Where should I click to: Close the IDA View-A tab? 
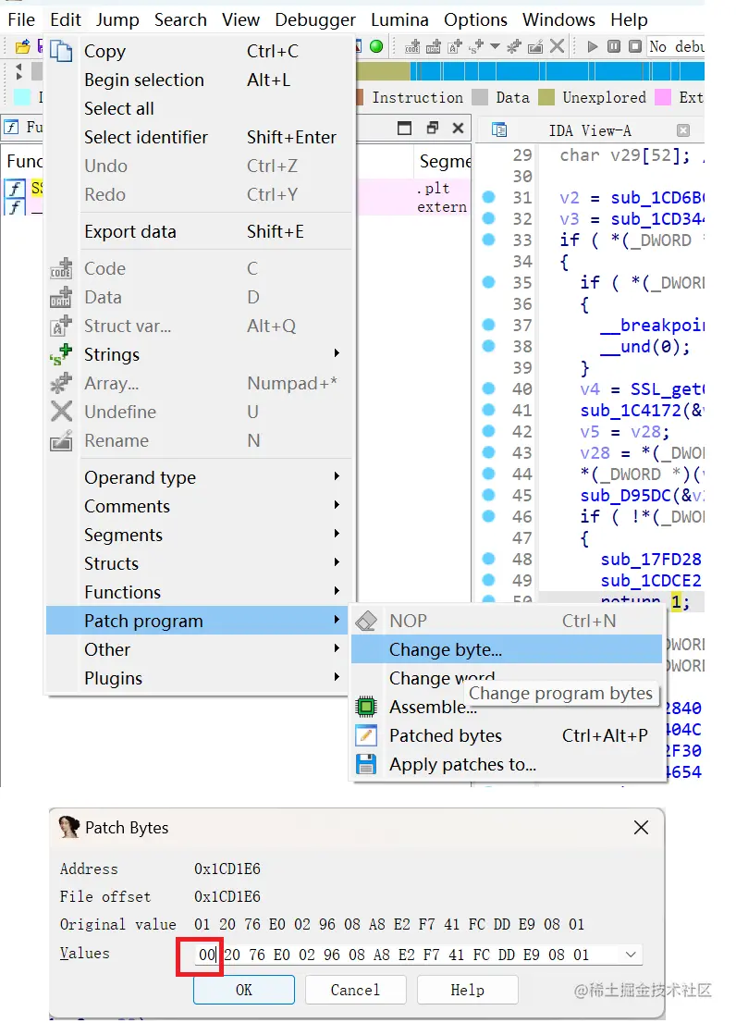(683, 129)
